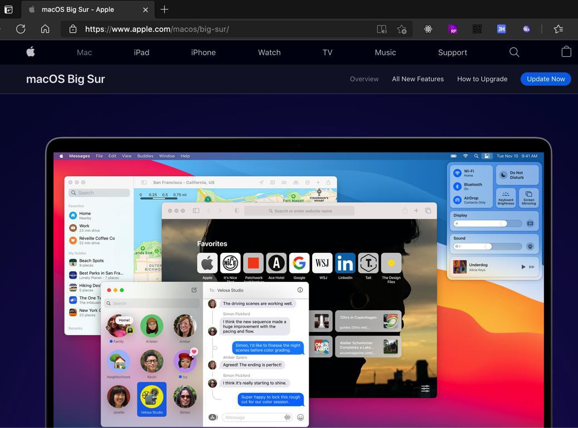Open the How to Upgrade link
578x428 pixels.
click(482, 79)
